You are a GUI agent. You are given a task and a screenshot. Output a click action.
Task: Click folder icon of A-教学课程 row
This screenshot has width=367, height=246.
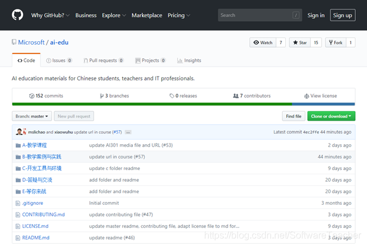[18, 145]
